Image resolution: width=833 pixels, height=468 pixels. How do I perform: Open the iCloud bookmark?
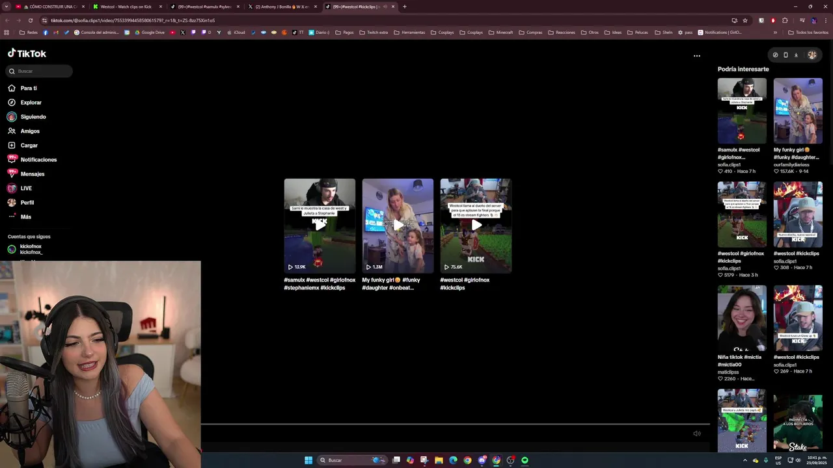235,32
